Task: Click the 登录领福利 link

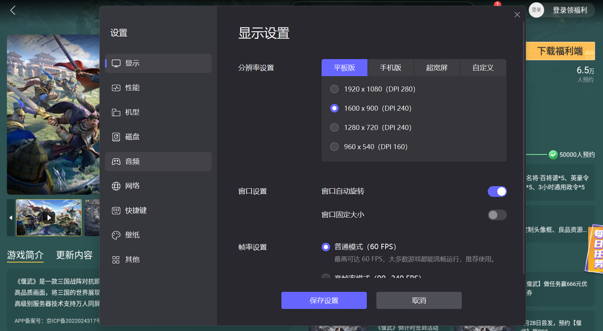Action: [x=570, y=10]
